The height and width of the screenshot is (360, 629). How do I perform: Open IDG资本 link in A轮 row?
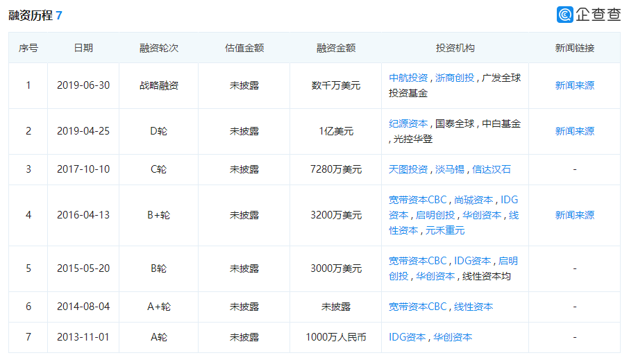click(407, 337)
